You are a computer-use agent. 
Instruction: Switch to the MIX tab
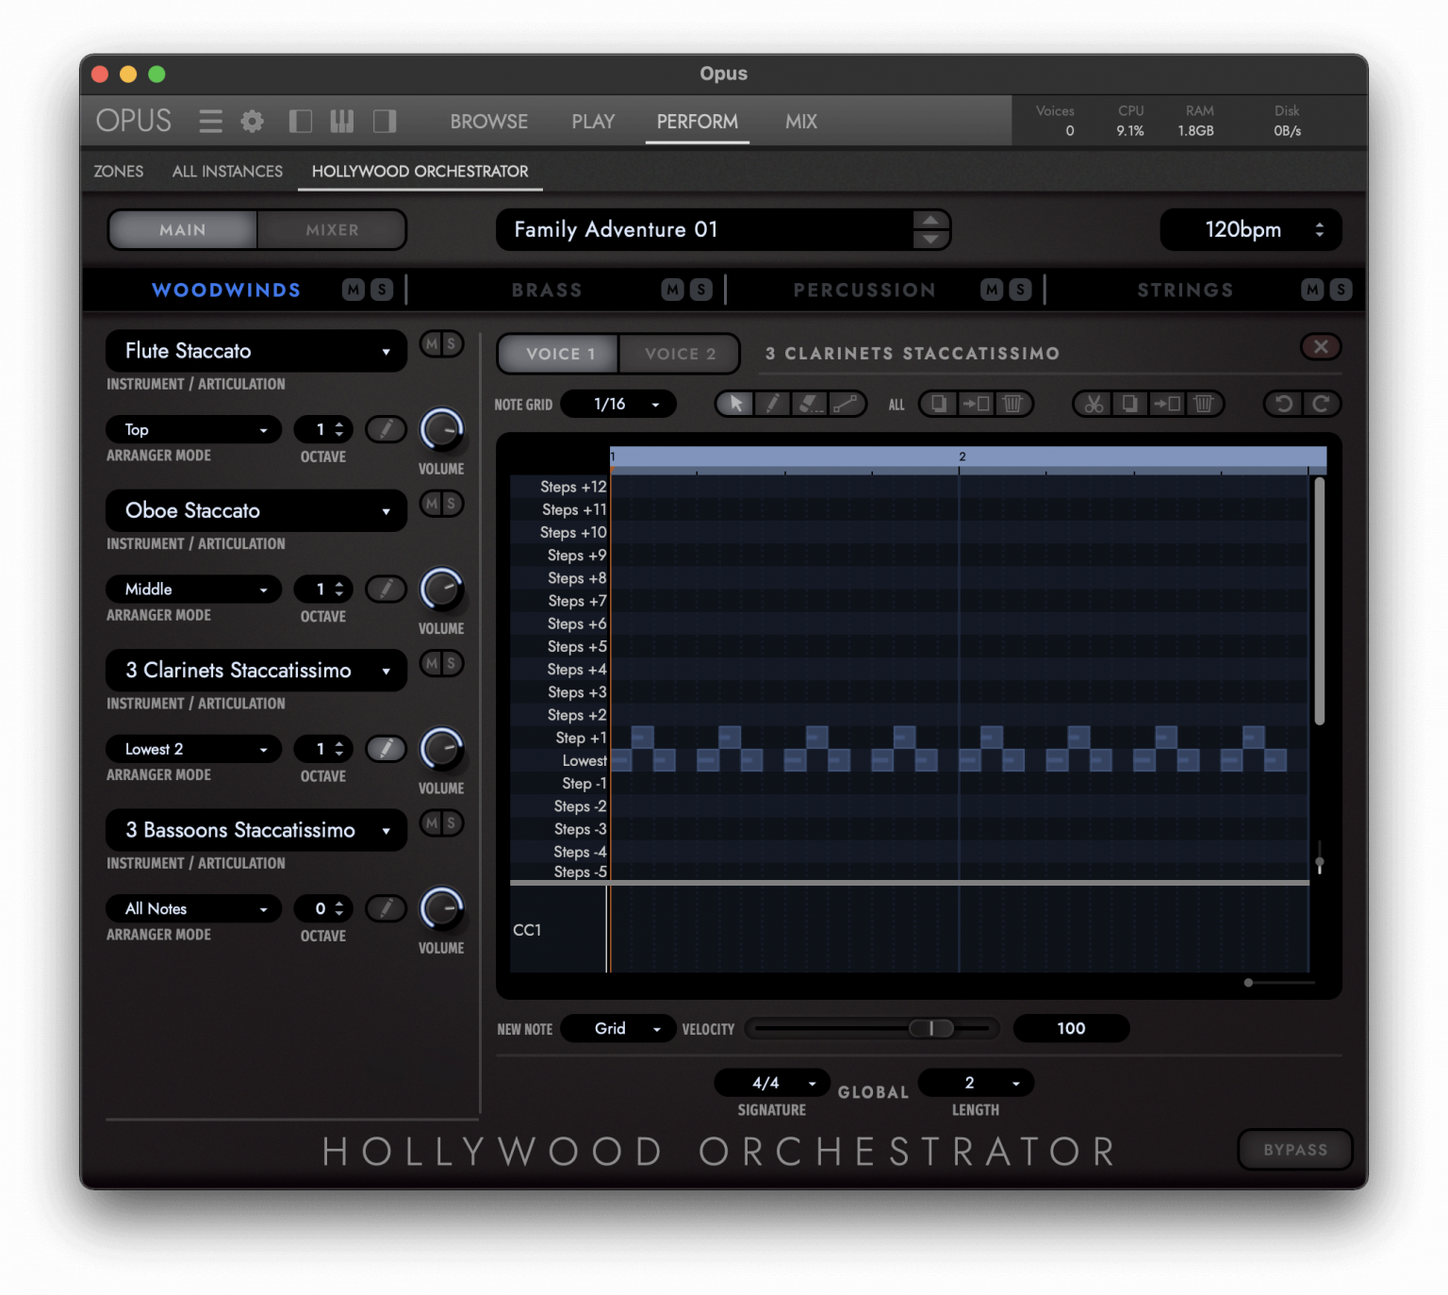coord(799,121)
